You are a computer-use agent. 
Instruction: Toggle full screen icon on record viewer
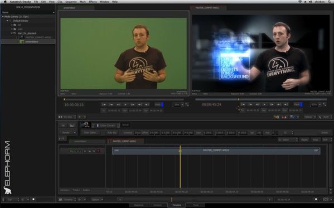tap(325, 104)
